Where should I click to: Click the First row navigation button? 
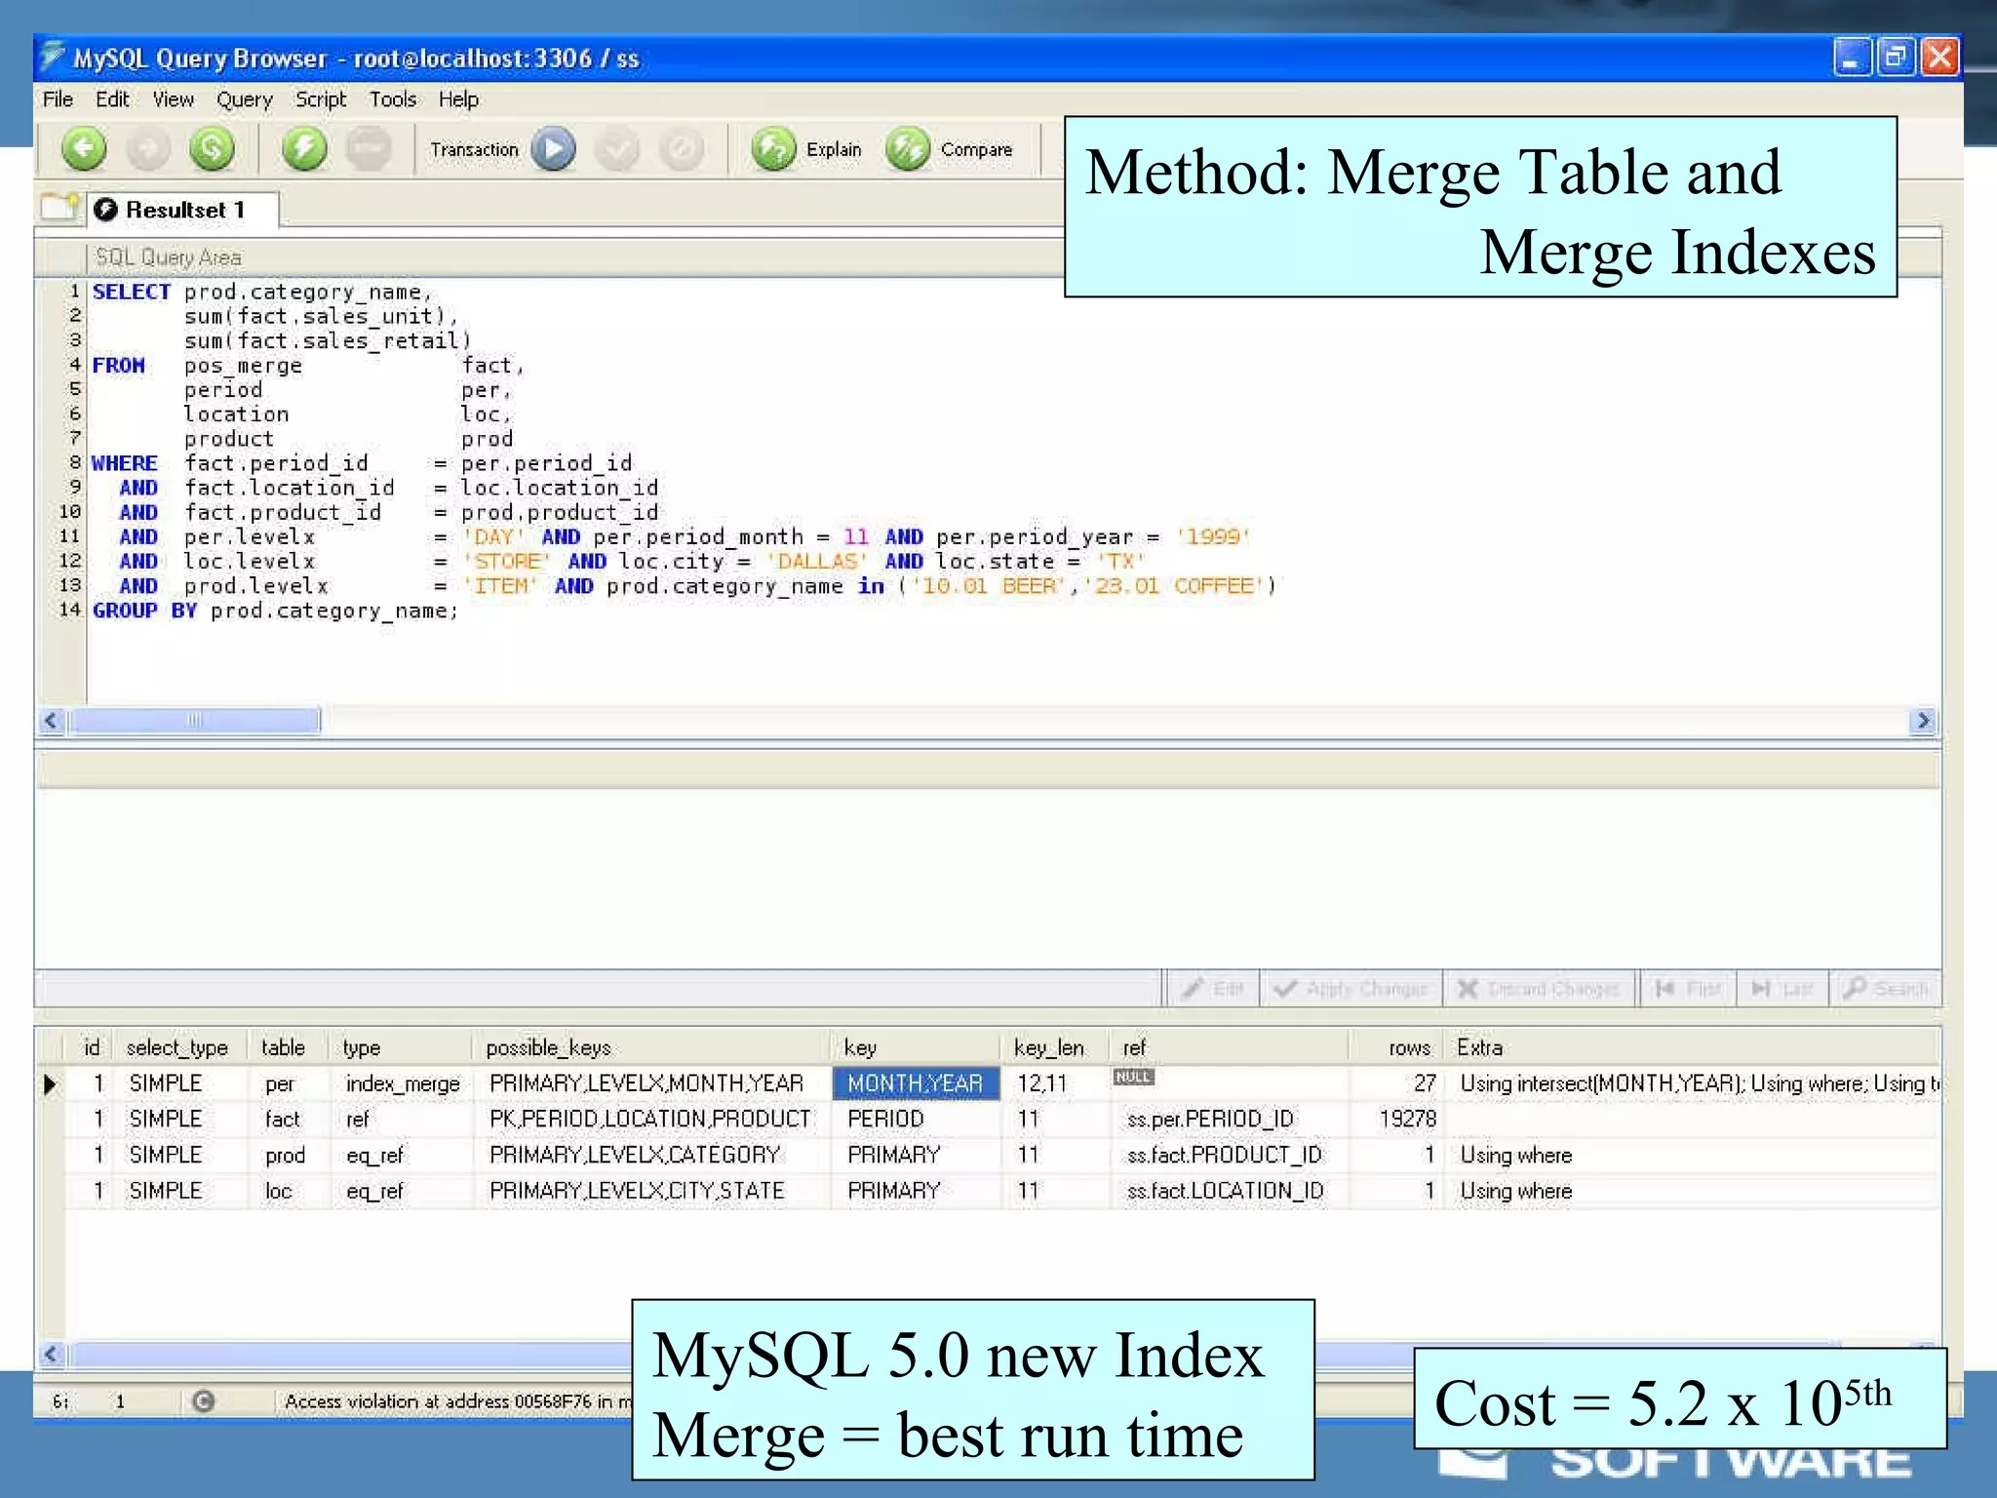(1687, 988)
